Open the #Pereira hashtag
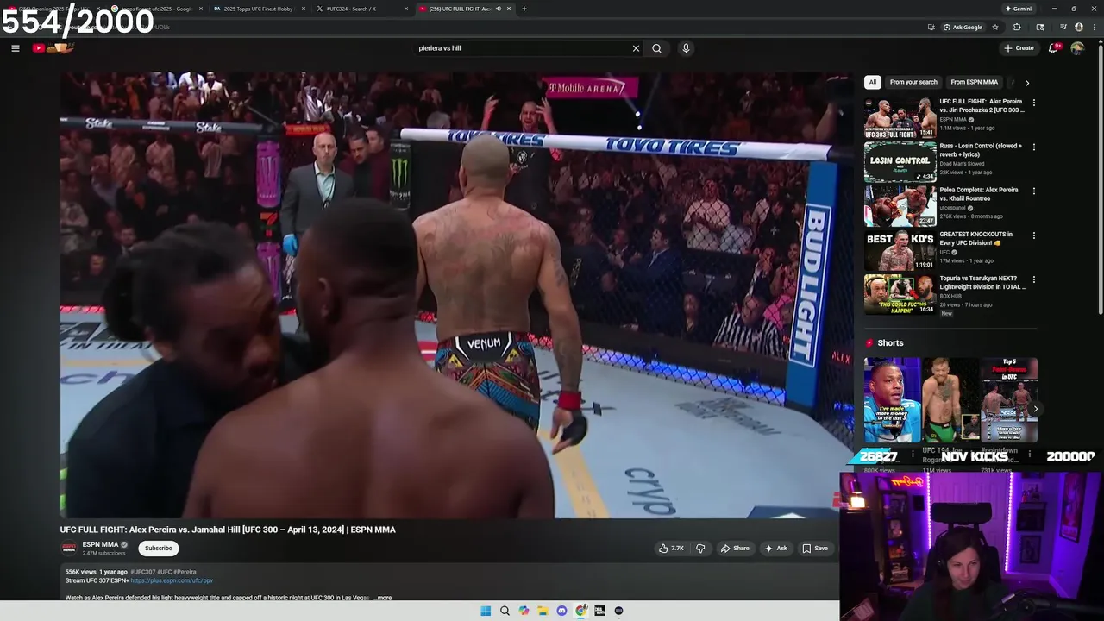This screenshot has height=621, width=1104. click(185, 572)
